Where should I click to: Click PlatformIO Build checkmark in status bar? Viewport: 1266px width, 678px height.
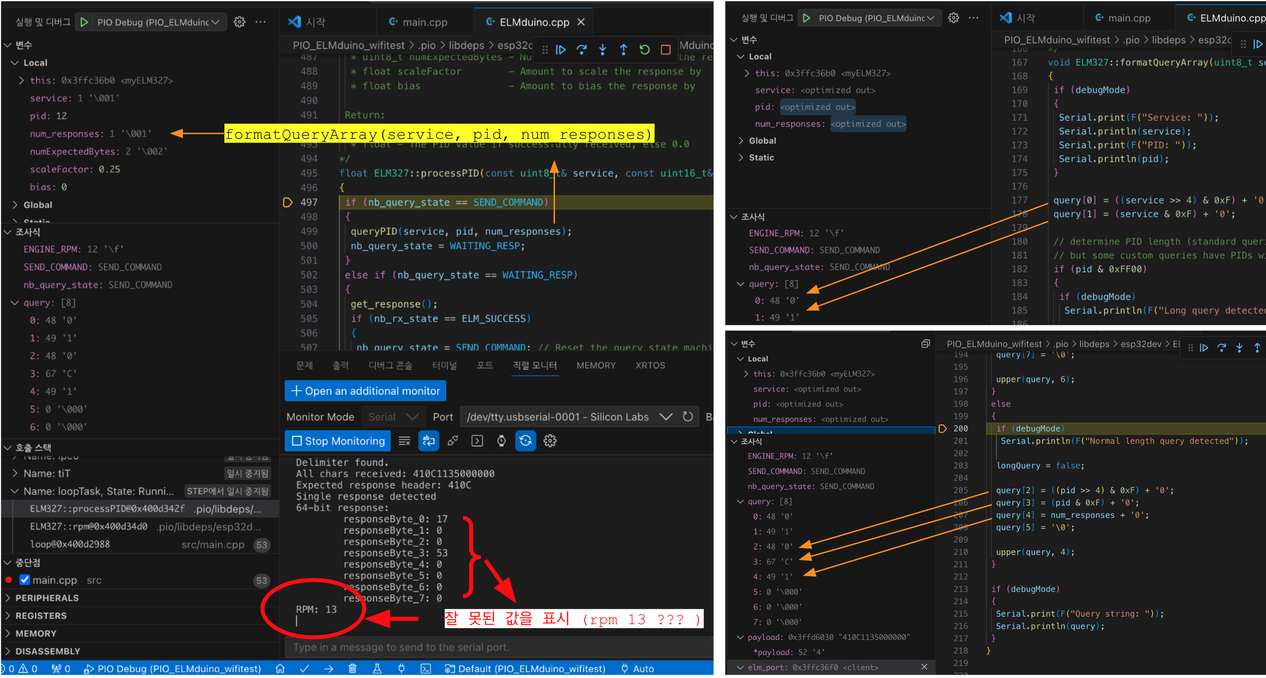point(305,668)
